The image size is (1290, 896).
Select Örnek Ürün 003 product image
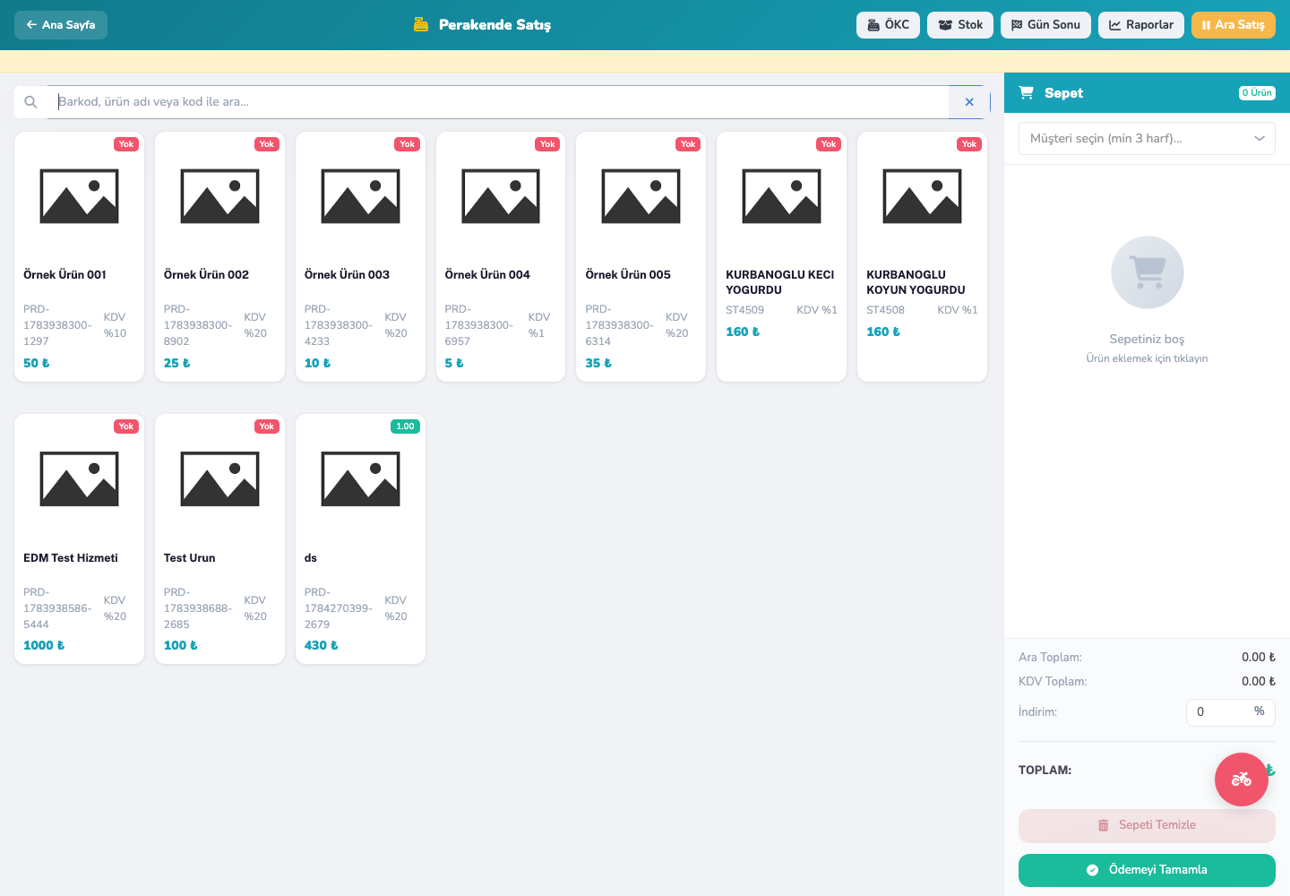pos(361,196)
